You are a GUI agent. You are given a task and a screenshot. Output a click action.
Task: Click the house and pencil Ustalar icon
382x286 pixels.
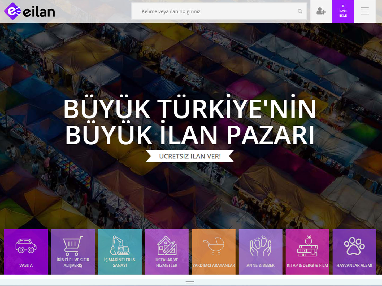click(167, 245)
